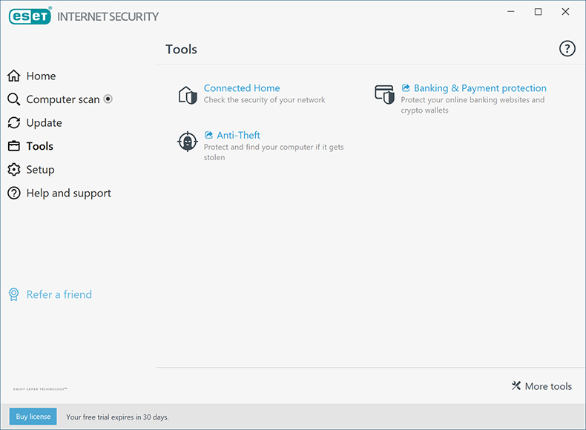This screenshot has height=430, width=586.
Task: Open the Setup section
Action: pyautogui.click(x=40, y=170)
